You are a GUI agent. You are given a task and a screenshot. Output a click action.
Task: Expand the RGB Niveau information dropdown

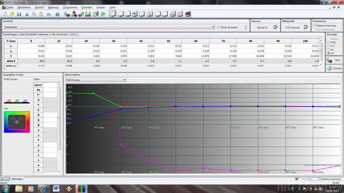pos(96,80)
